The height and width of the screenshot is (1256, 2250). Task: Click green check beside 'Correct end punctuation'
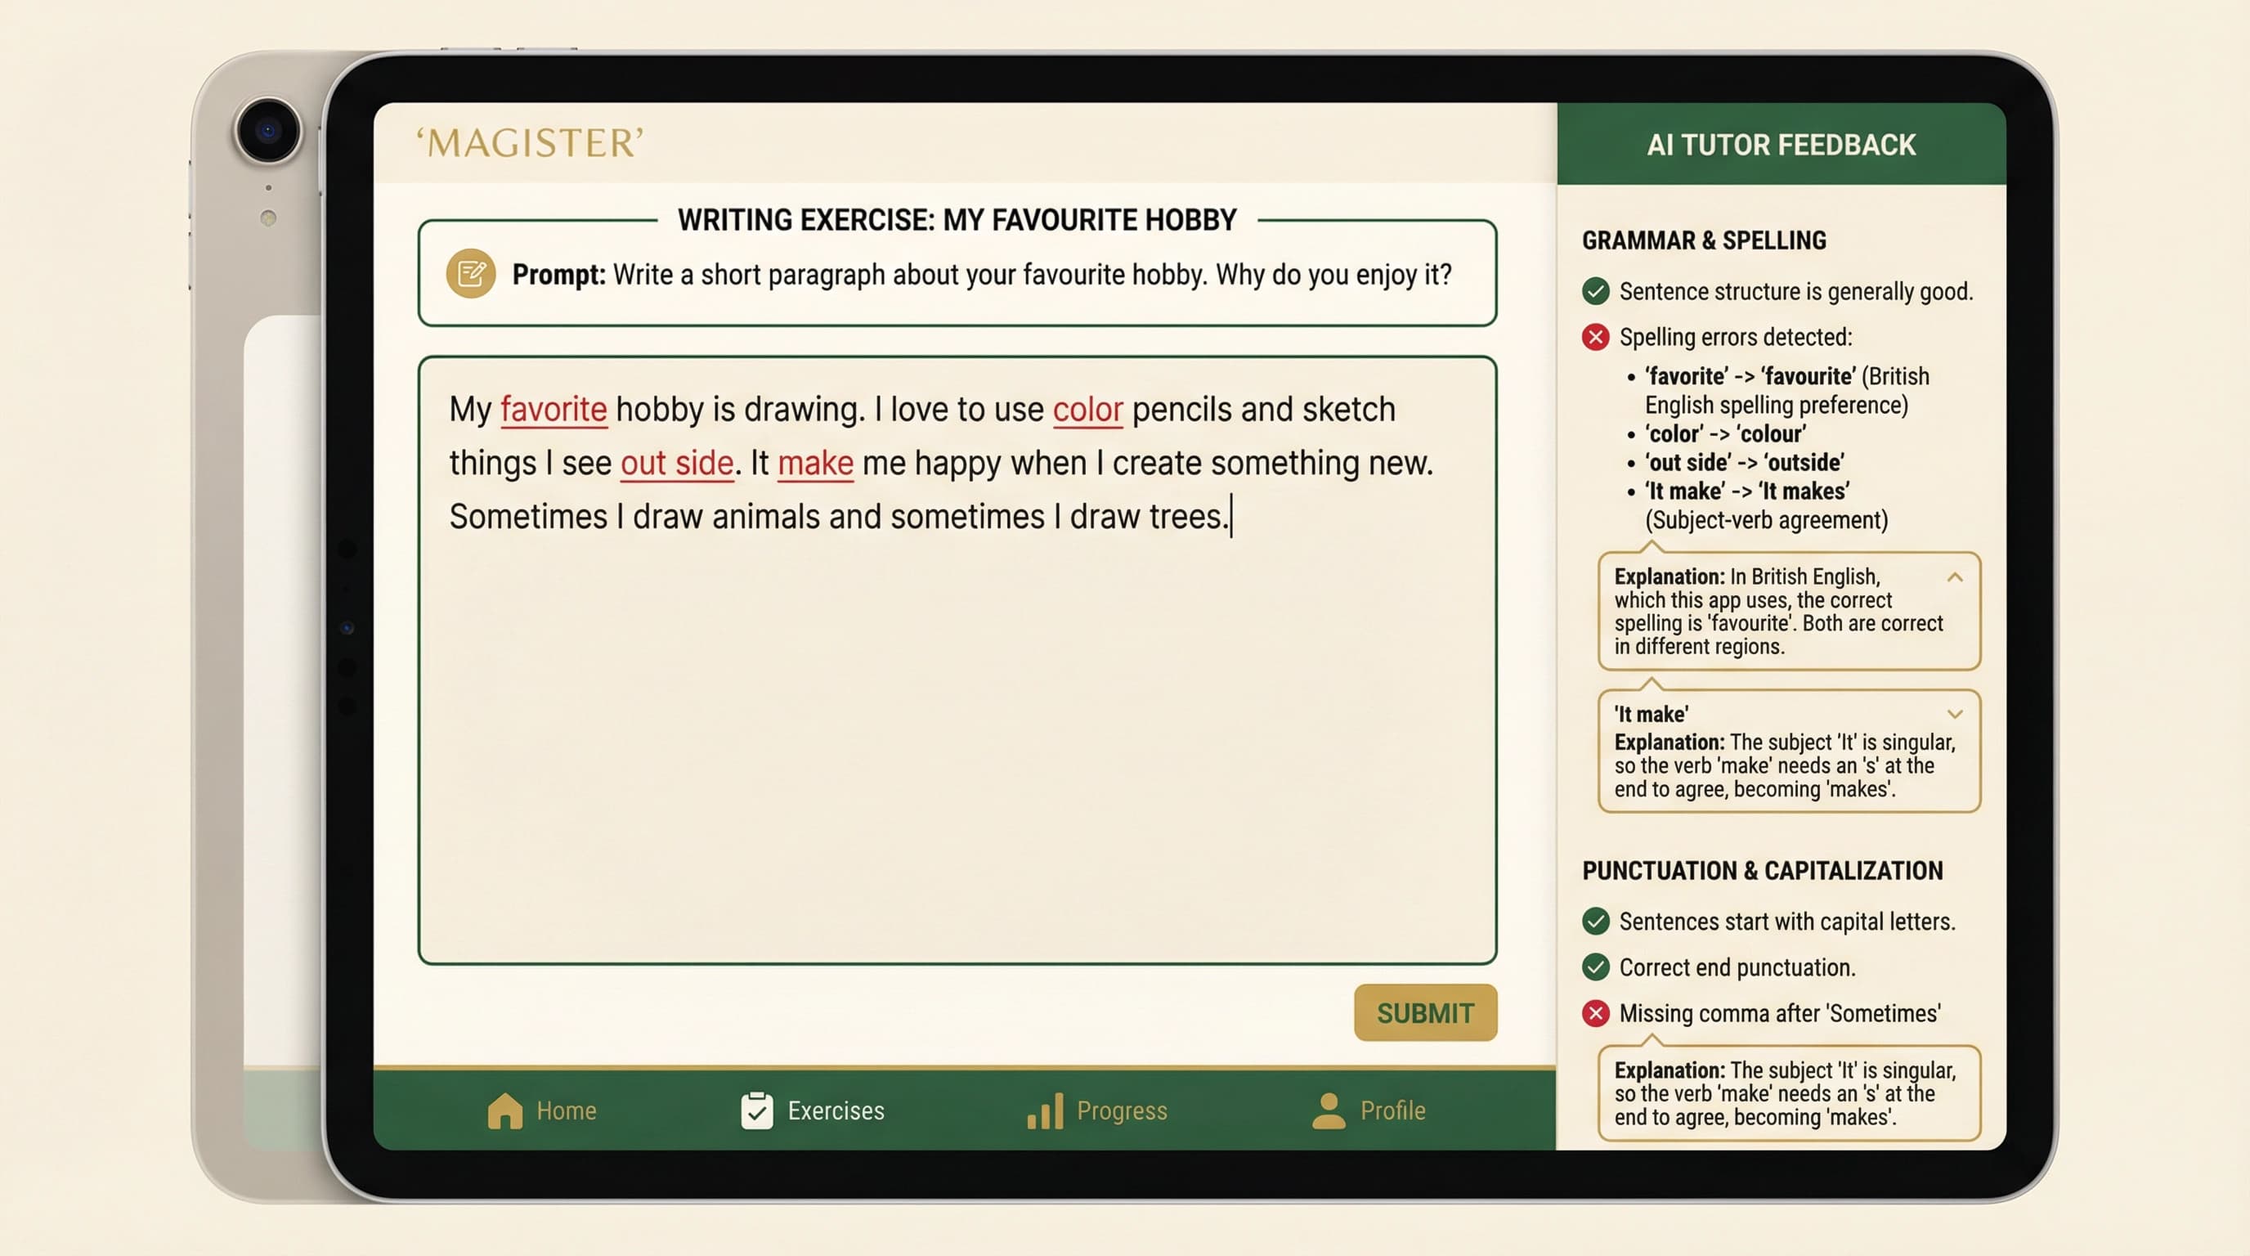click(1595, 968)
